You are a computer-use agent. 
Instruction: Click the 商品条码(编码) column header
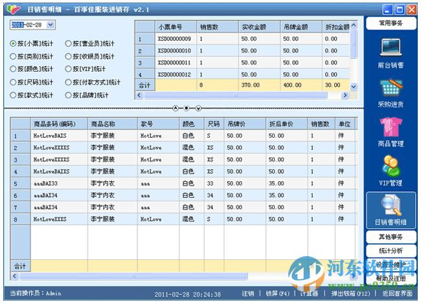(x=59, y=124)
